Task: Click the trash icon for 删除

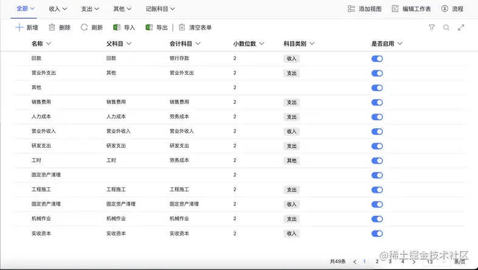Action: click(52, 27)
